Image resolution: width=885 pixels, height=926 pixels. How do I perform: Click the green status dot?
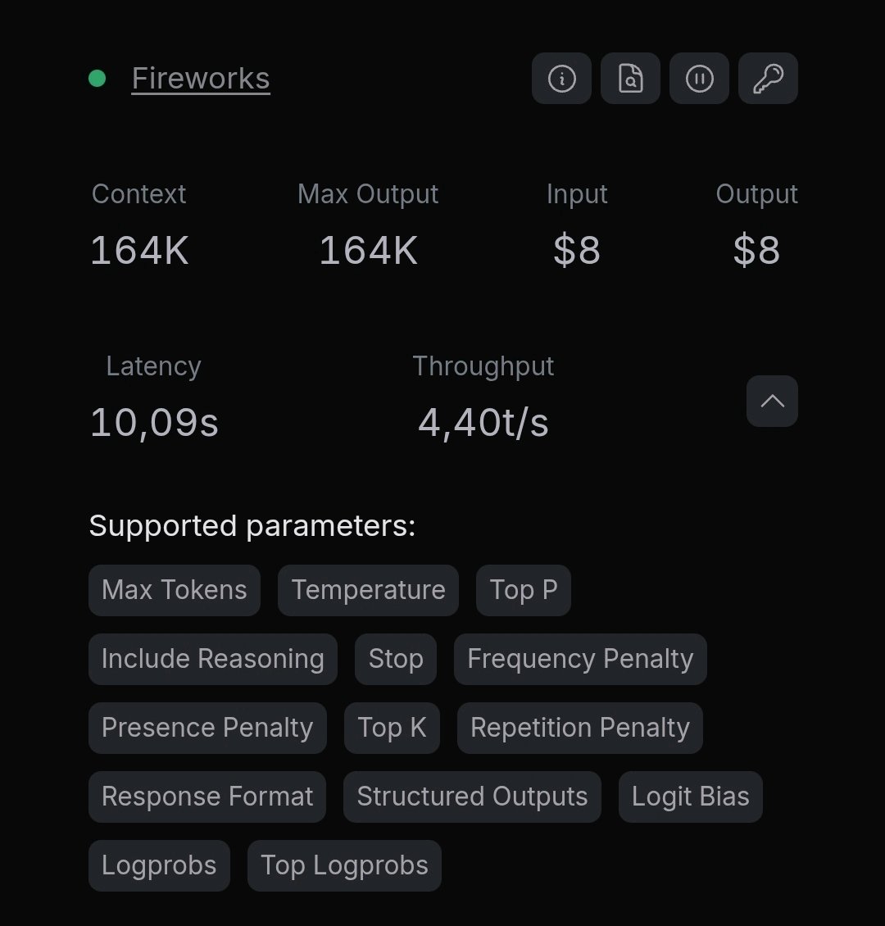click(x=97, y=78)
